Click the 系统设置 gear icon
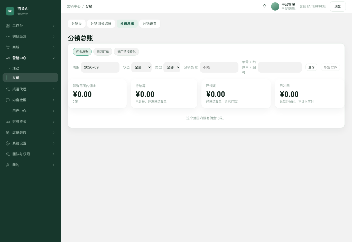 pyautogui.click(x=8, y=143)
